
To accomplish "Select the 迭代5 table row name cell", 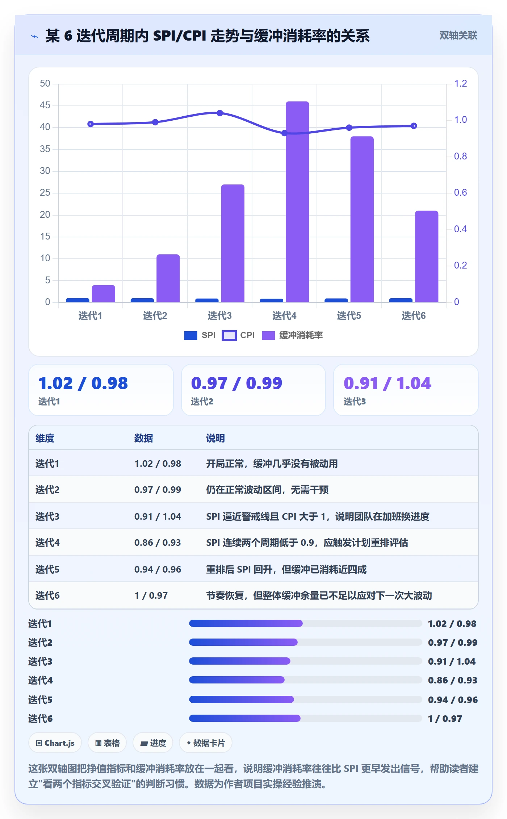I will [x=47, y=569].
